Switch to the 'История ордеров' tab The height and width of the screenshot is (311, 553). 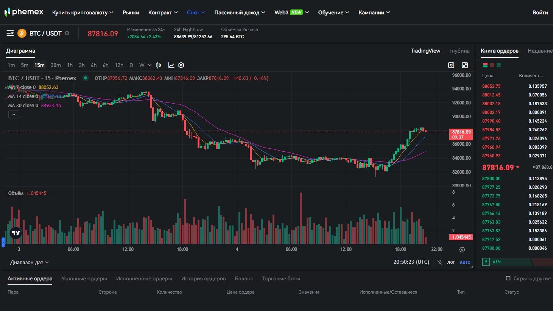coord(203,278)
